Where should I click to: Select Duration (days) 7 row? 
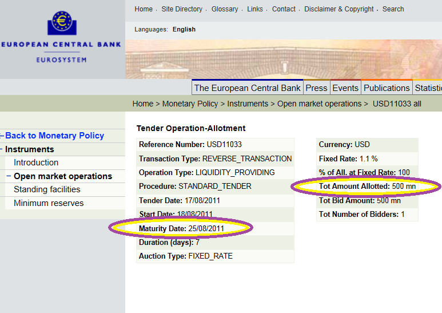(x=215, y=243)
